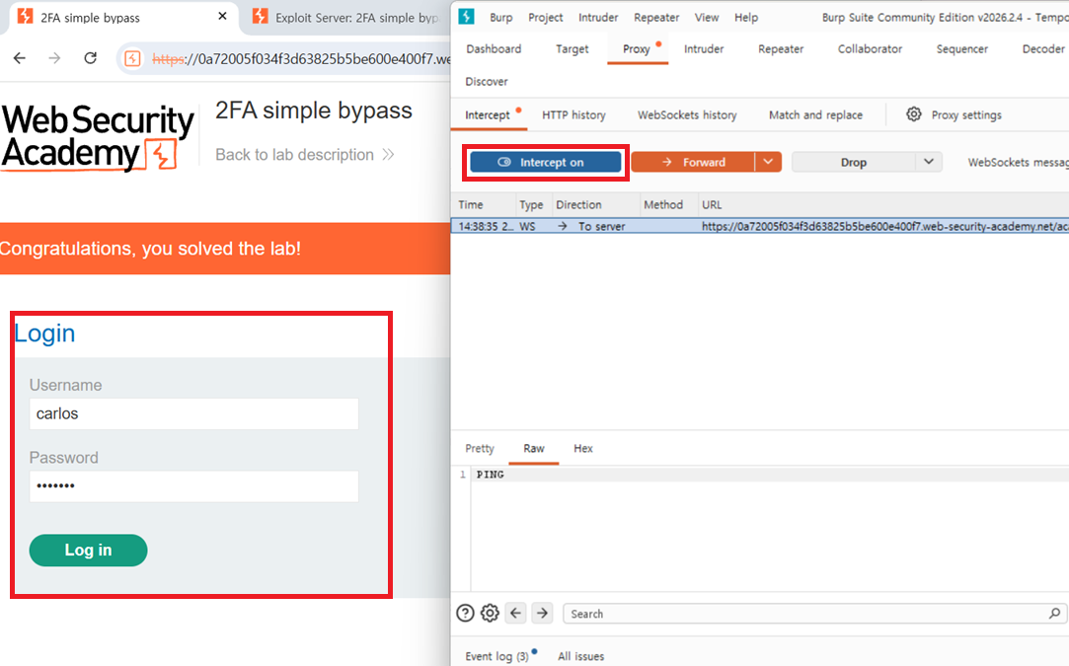The image size is (1069, 666).
Task: Open the Intruder menu in menu bar
Action: click(x=598, y=18)
